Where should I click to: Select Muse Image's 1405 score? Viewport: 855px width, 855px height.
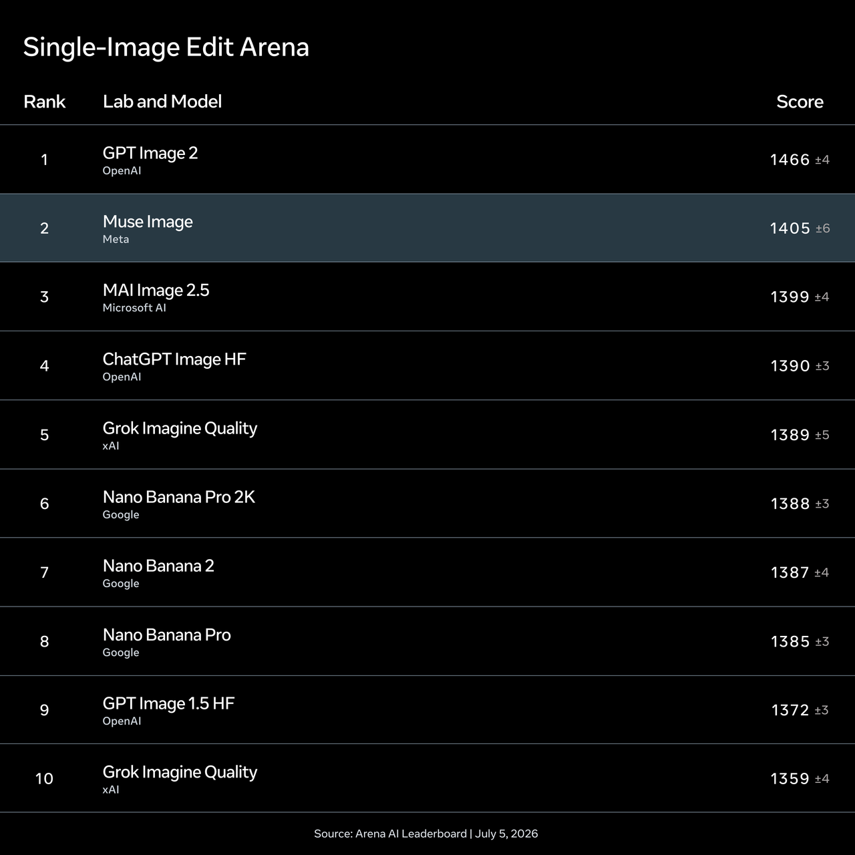790,228
